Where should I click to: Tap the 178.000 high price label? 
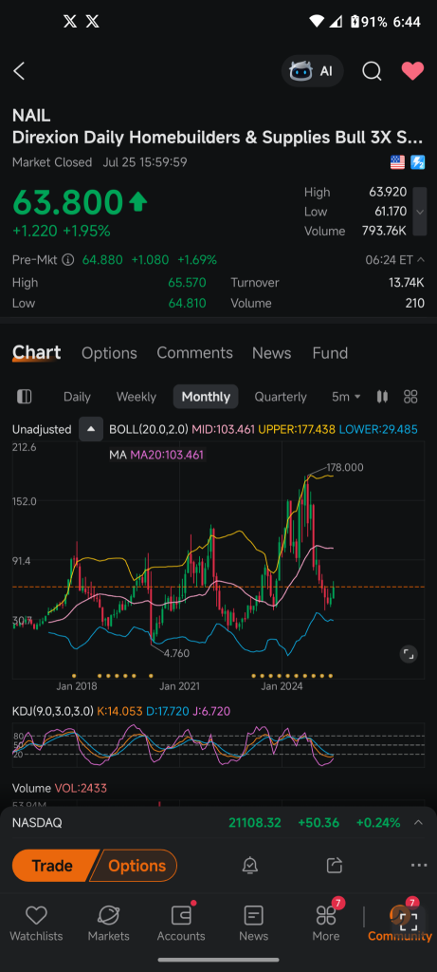coord(344,467)
